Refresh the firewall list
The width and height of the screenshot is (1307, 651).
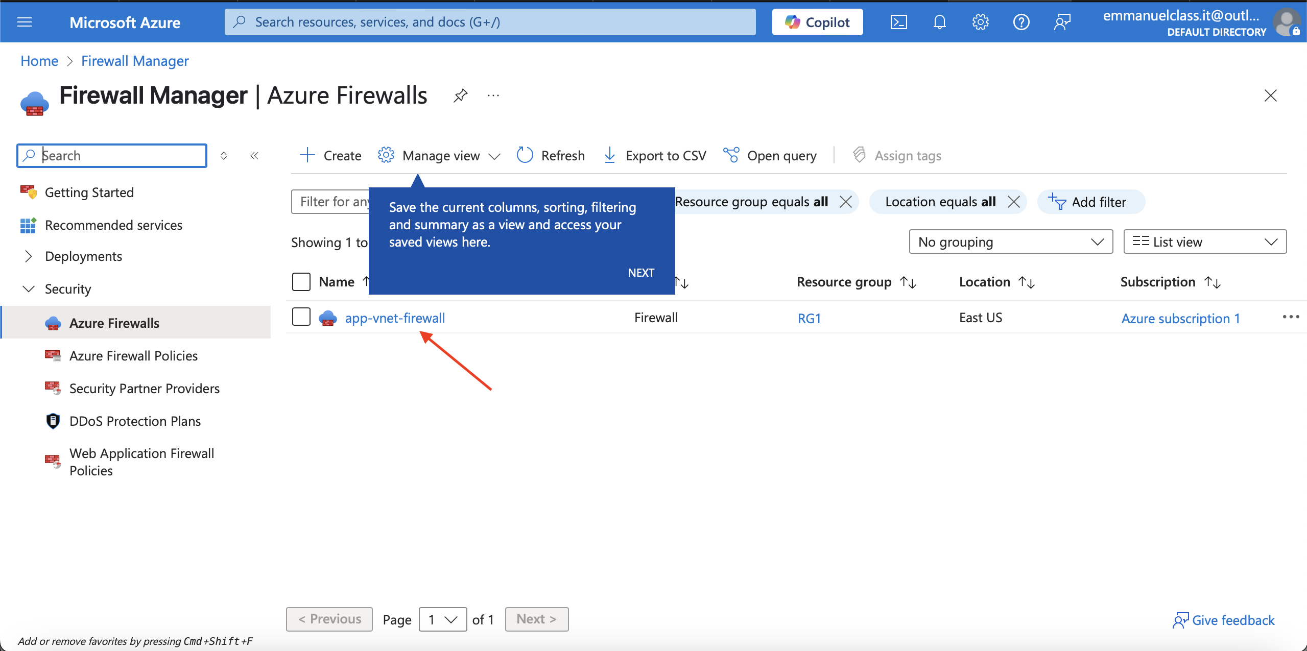551,156
